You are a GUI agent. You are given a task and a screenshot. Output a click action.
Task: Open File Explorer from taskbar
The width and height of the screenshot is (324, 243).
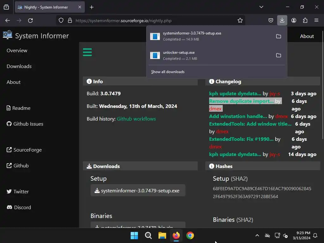[x=162, y=235]
